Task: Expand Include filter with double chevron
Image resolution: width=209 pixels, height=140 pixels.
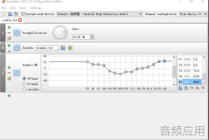Action: click(x=9, y=51)
